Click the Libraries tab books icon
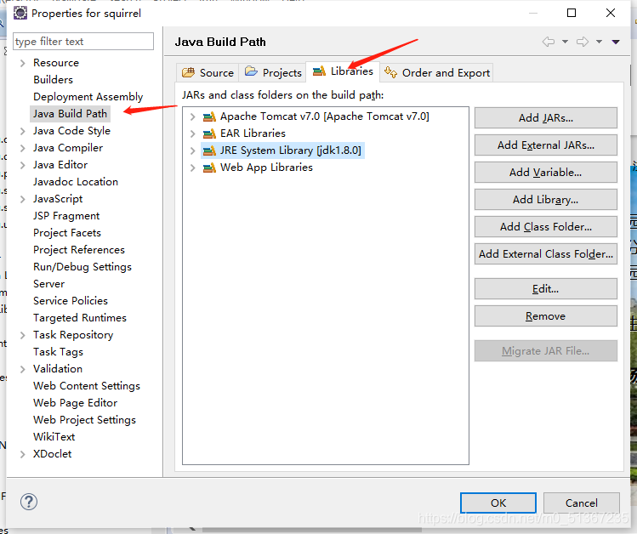Screen dimensions: 637x534 pos(319,71)
